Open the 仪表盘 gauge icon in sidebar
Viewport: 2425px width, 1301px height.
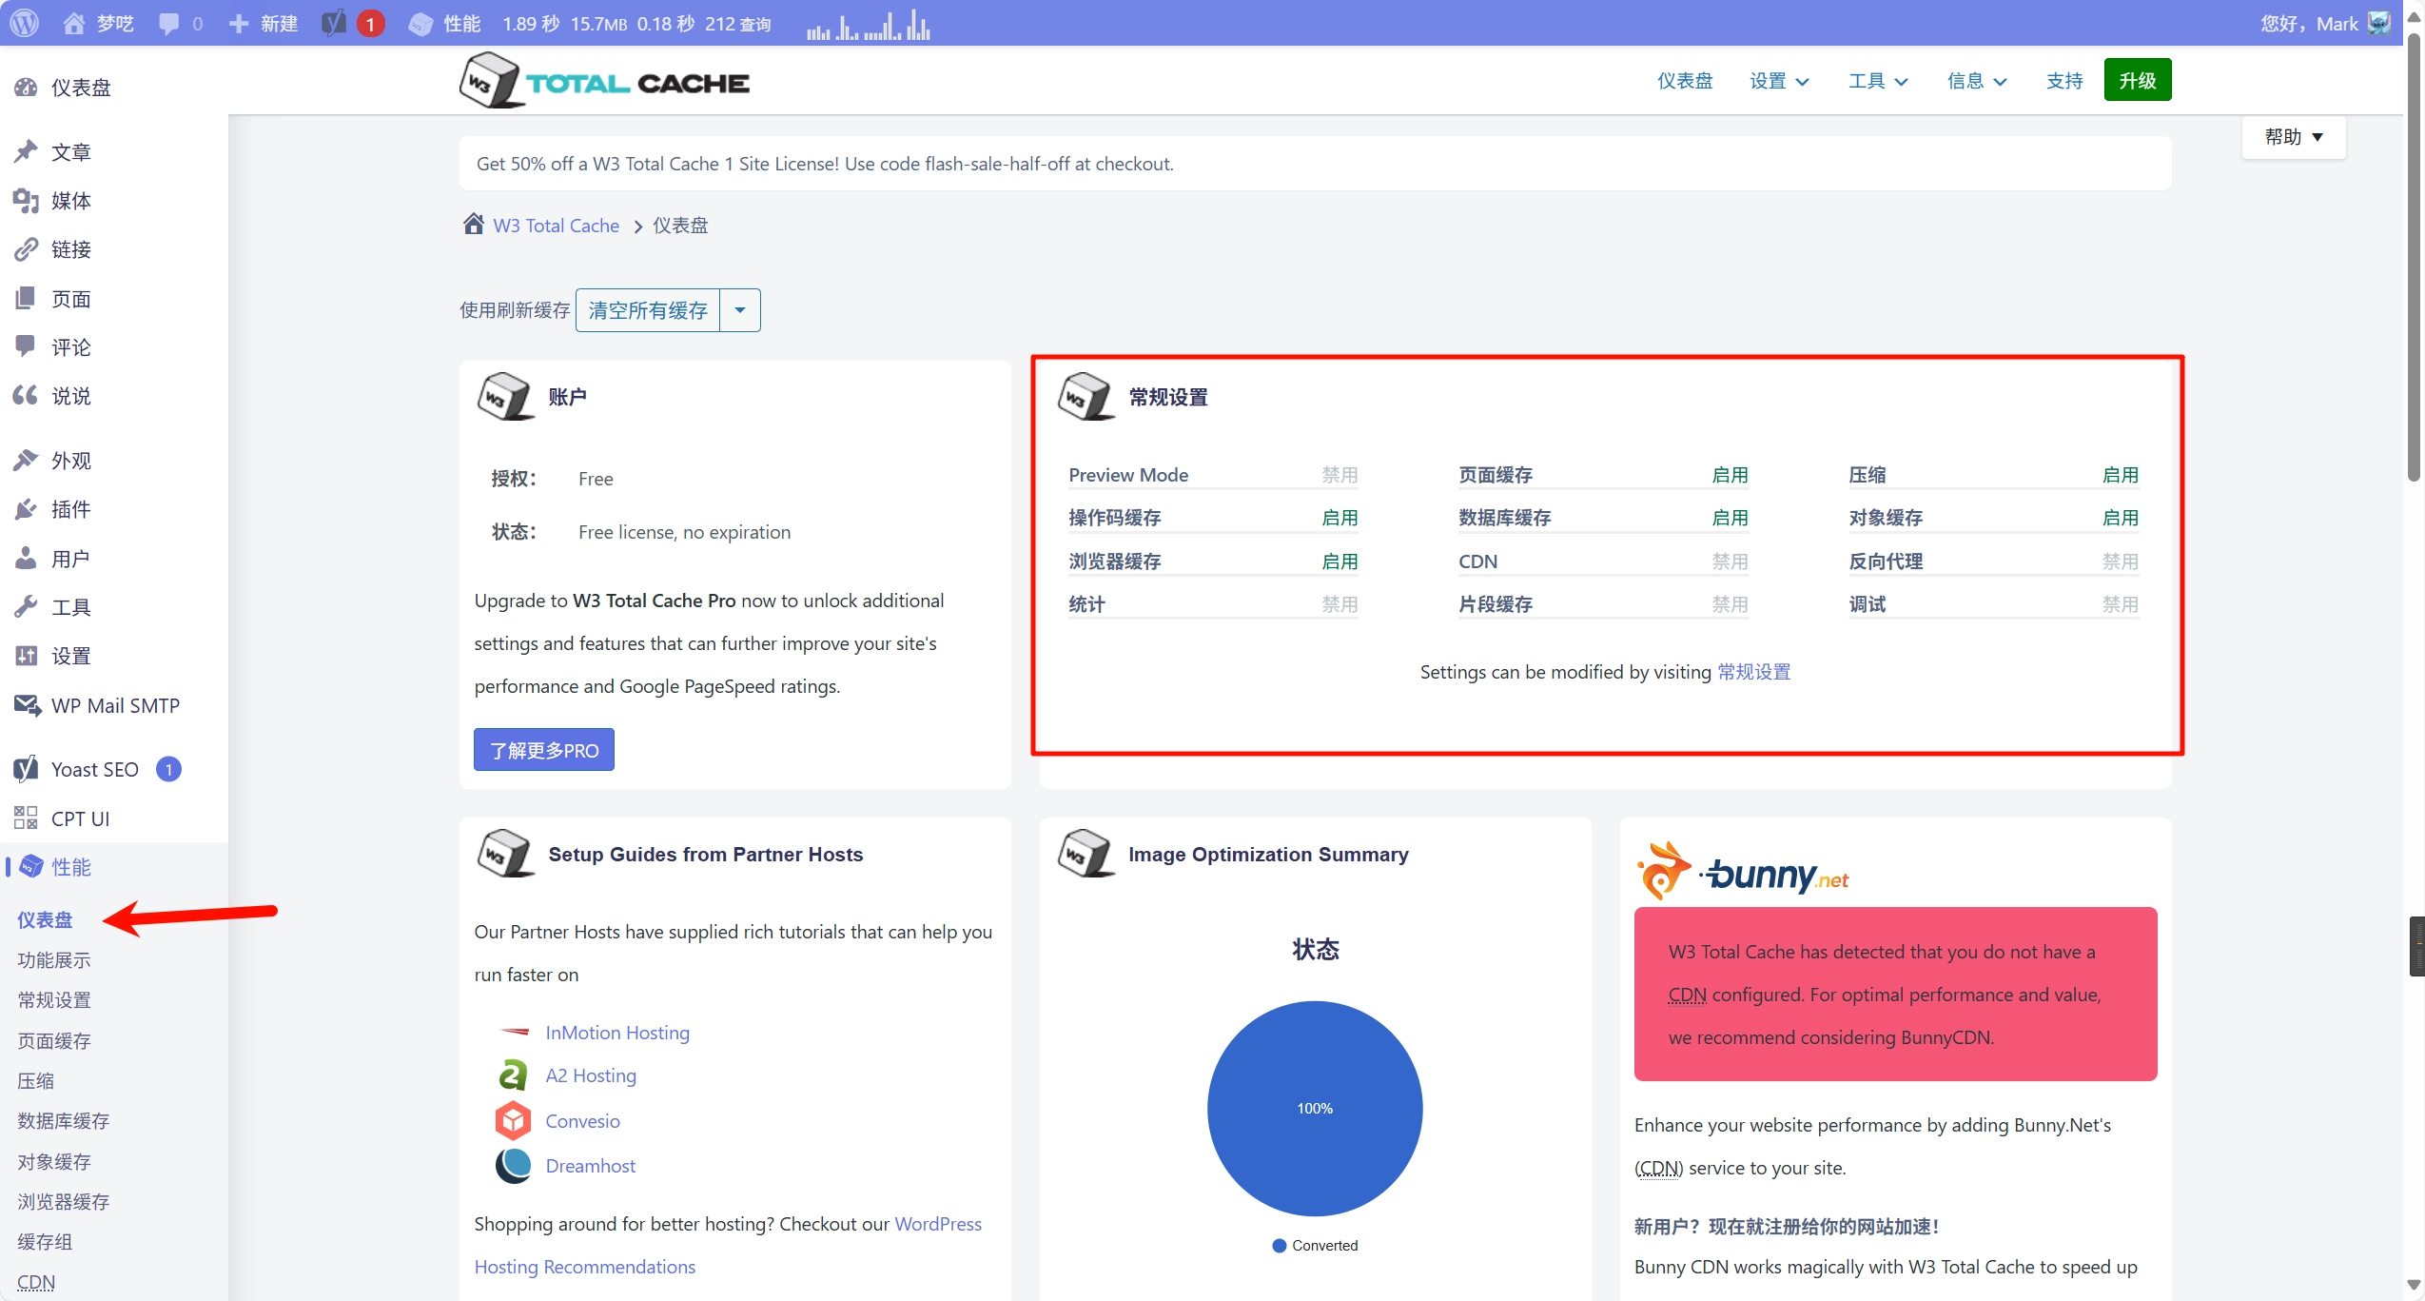click(26, 88)
